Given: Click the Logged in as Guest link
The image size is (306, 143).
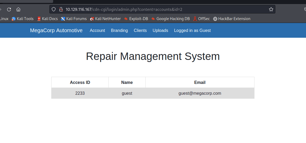Looking at the screenshot, I should pyautogui.click(x=192, y=31).
